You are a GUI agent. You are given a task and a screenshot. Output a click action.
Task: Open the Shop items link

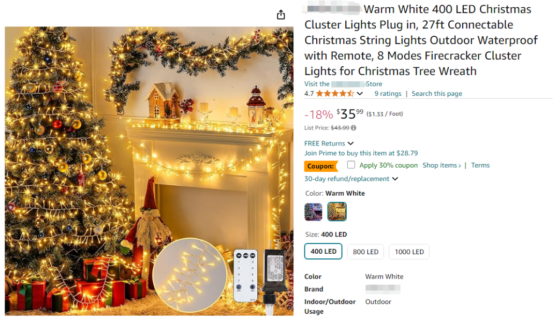click(442, 165)
